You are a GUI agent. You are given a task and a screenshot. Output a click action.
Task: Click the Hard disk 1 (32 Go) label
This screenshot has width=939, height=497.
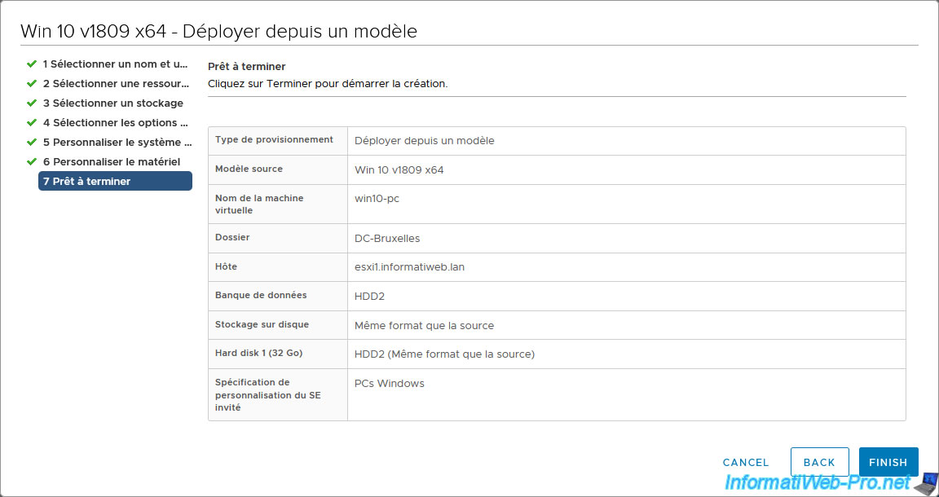[x=258, y=354]
